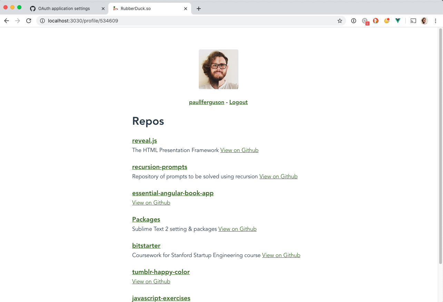Click the Repos heading text
The width and height of the screenshot is (443, 302).
pos(148,121)
